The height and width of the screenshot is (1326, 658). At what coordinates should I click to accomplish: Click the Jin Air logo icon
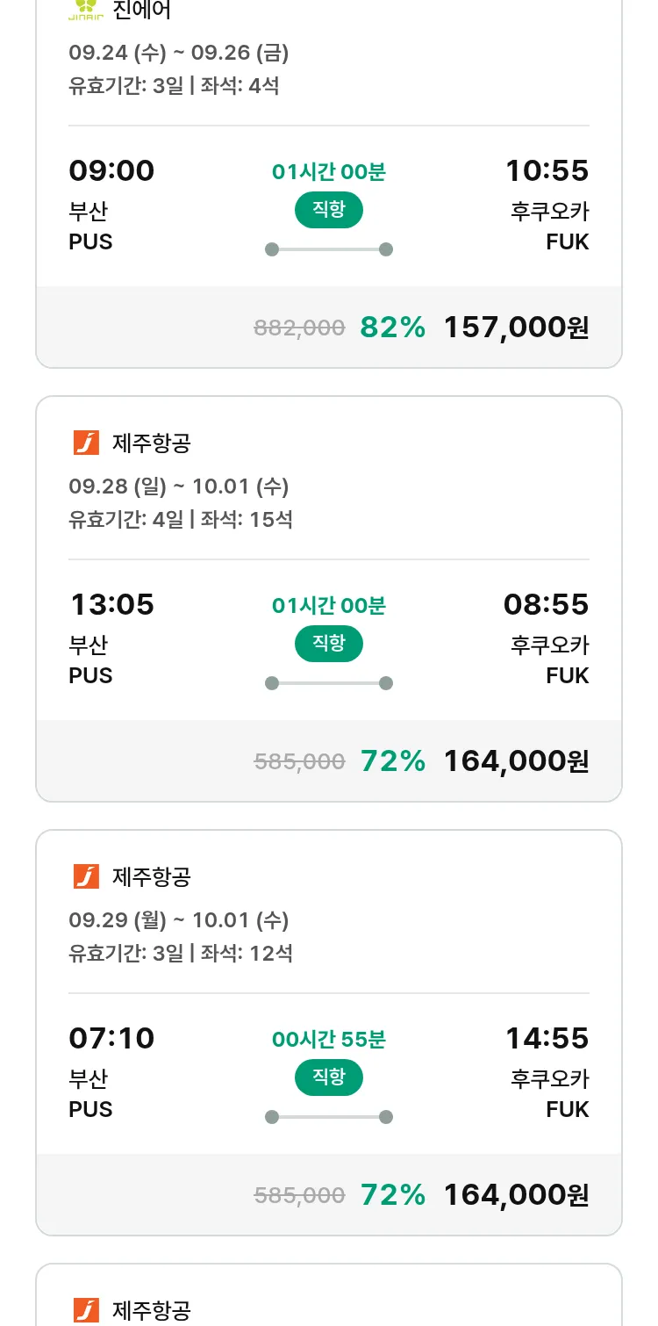coord(86,9)
